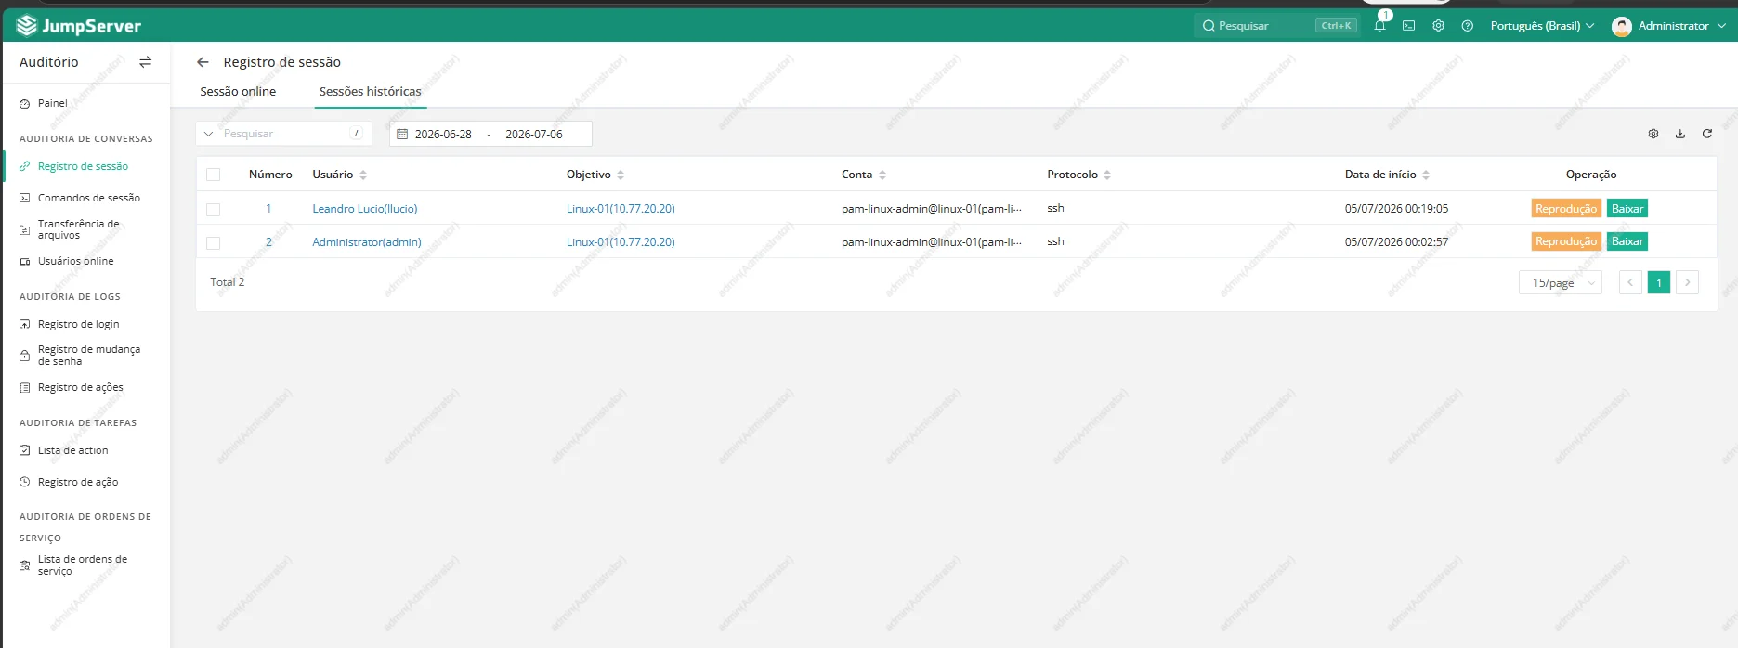The width and height of the screenshot is (1738, 648).
Task: Open Linux-01 target link in row 1
Action: pyautogui.click(x=621, y=209)
